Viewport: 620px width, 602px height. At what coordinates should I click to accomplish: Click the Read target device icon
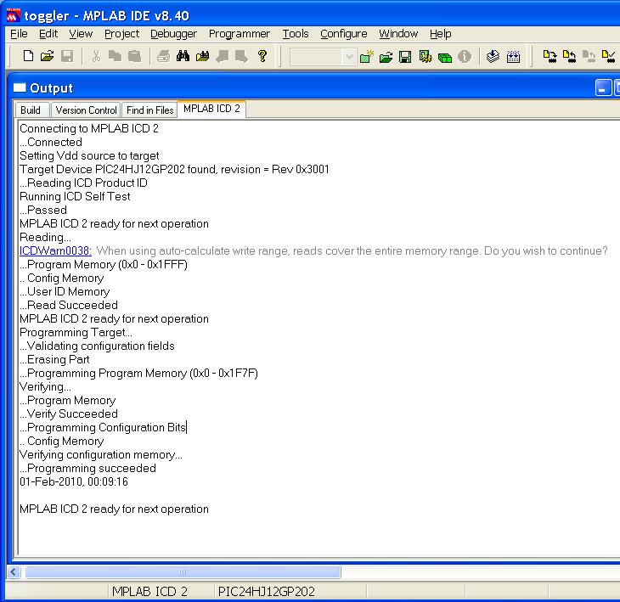[569, 57]
